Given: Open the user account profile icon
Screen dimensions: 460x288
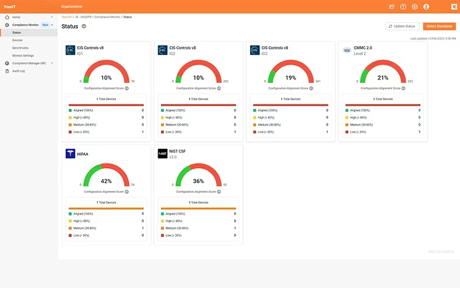Looking at the screenshot, I should 426,7.
